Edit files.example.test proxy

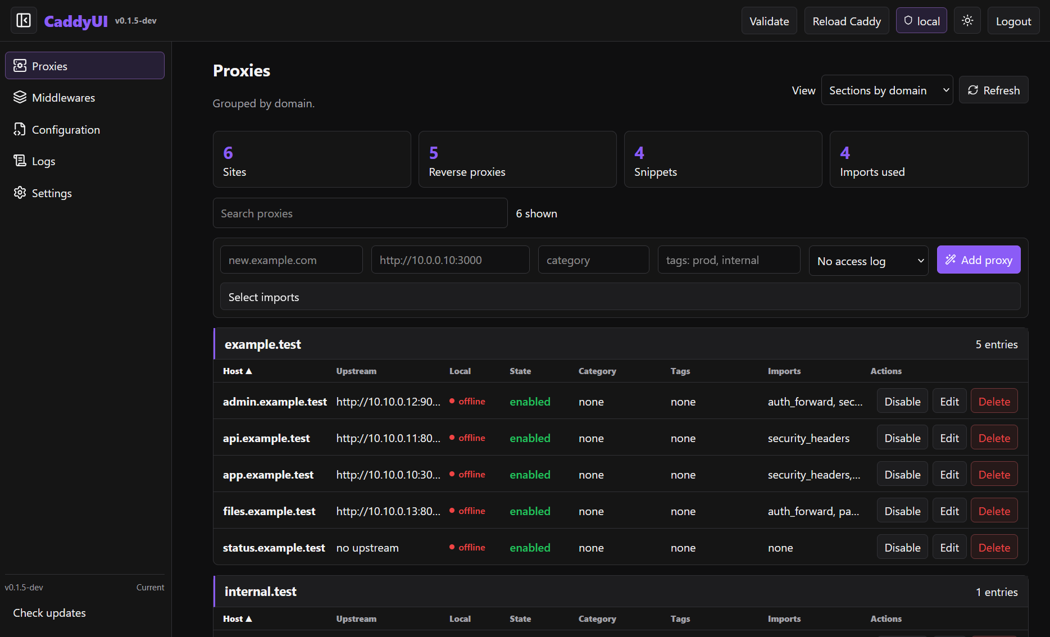click(x=949, y=511)
